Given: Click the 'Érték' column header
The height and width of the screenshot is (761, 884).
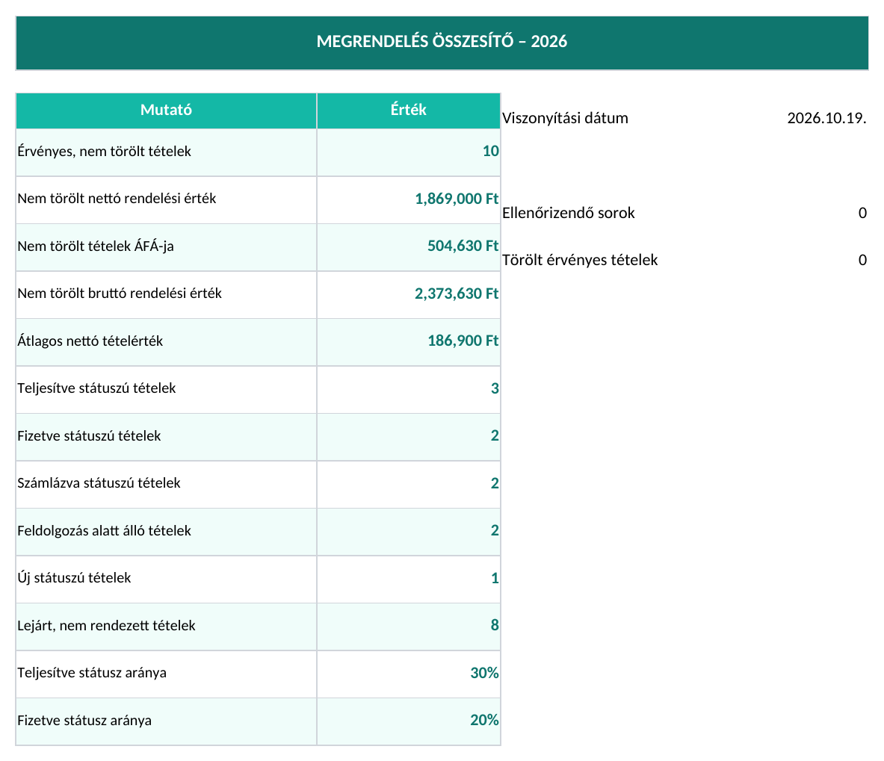Looking at the screenshot, I should tap(409, 111).
